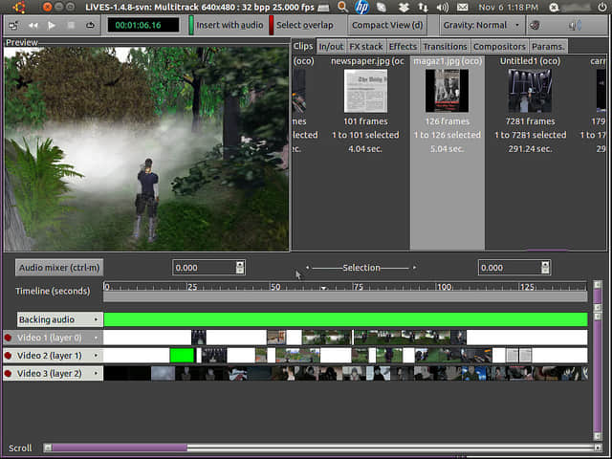This screenshot has height=459, width=612.
Task: Click the Compact View (d) button
Action: click(387, 25)
